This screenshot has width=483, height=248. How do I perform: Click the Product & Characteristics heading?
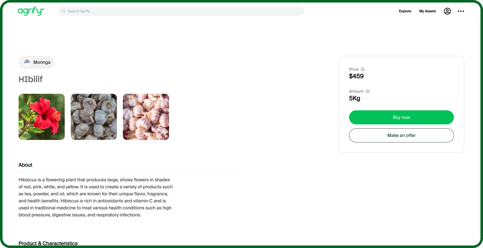pyautogui.click(x=48, y=243)
